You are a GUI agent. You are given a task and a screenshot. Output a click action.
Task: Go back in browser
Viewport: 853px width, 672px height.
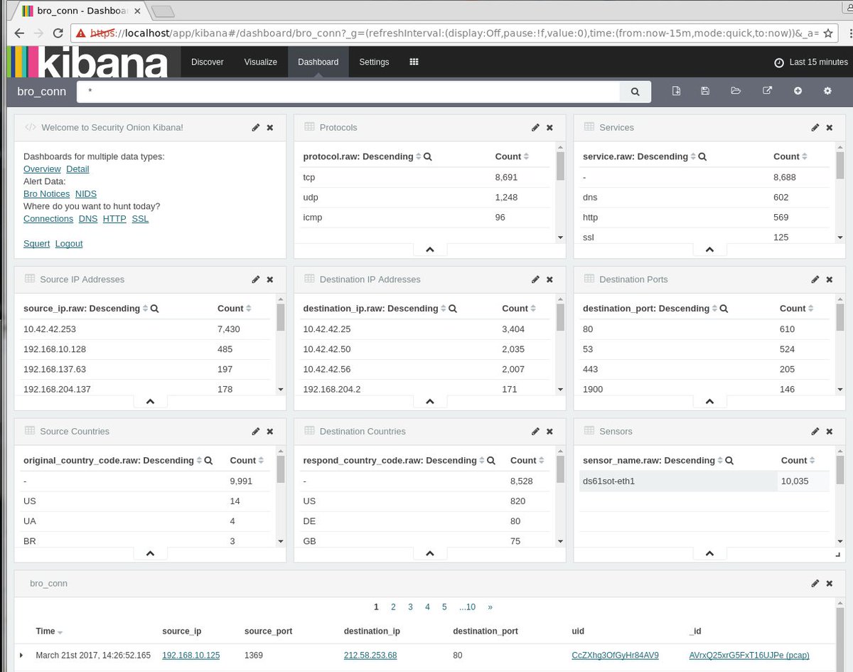(x=19, y=33)
